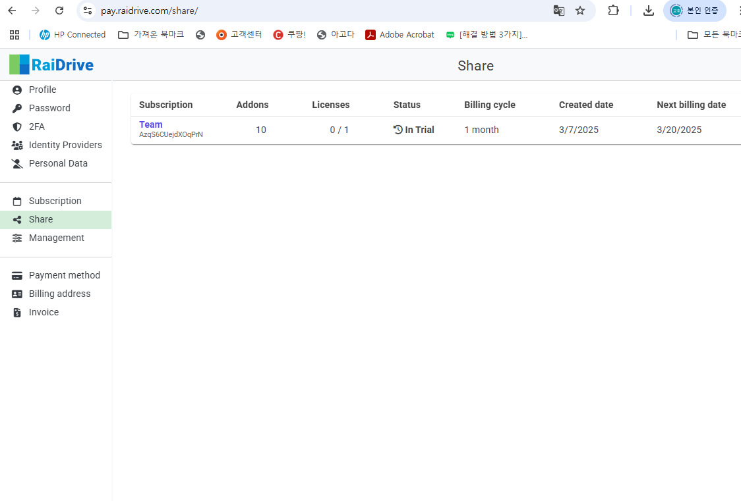Go back with browser back arrow

click(x=13, y=11)
